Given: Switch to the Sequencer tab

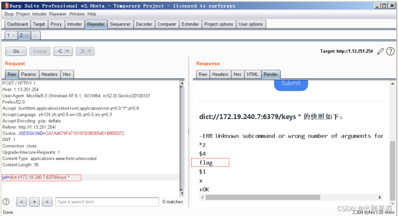Looking at the screenshot, I should click(x=120, y=24).
